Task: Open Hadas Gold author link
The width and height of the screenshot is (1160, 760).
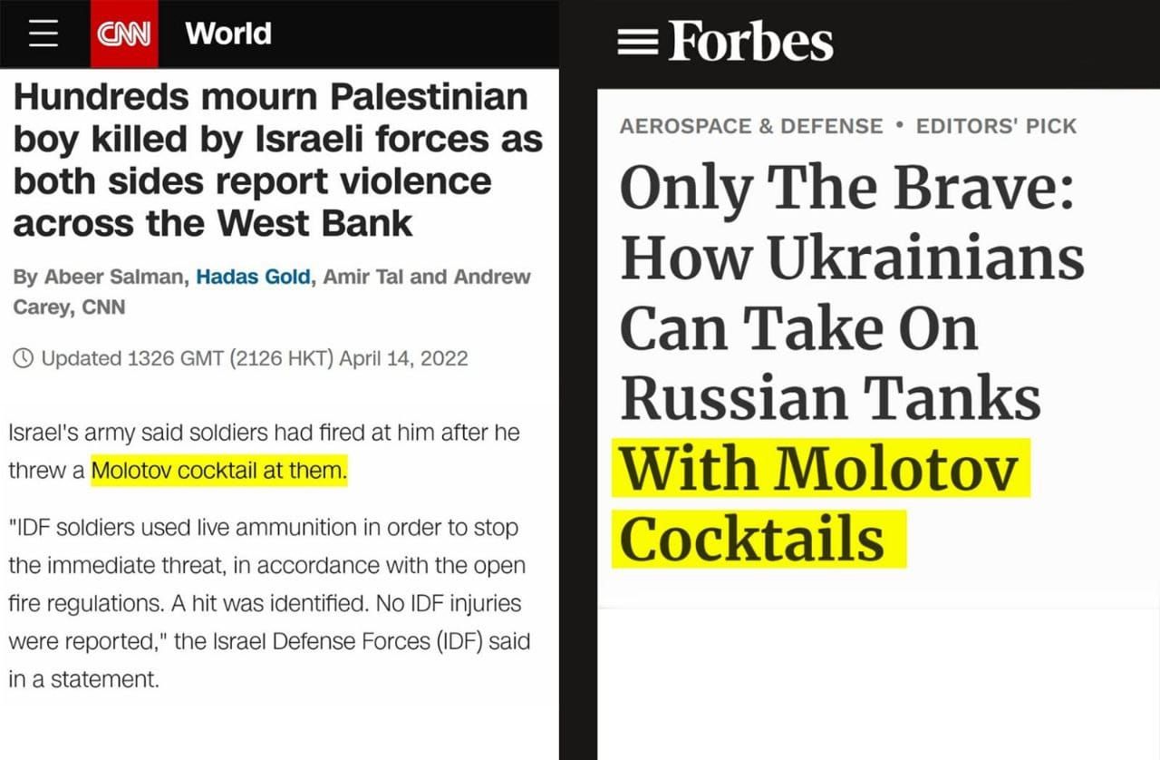Action: tap(254, 277)
